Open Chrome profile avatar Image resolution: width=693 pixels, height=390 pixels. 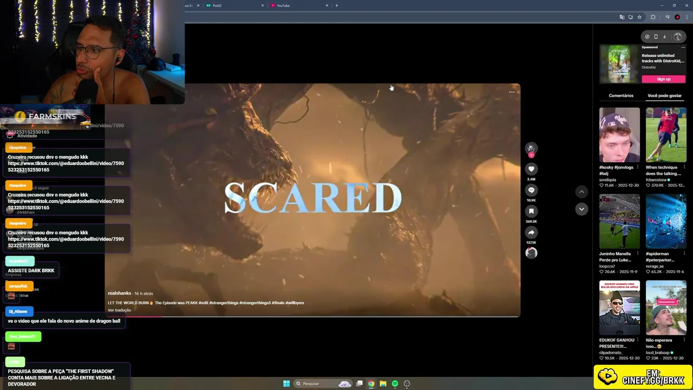(x=677, y=17)
